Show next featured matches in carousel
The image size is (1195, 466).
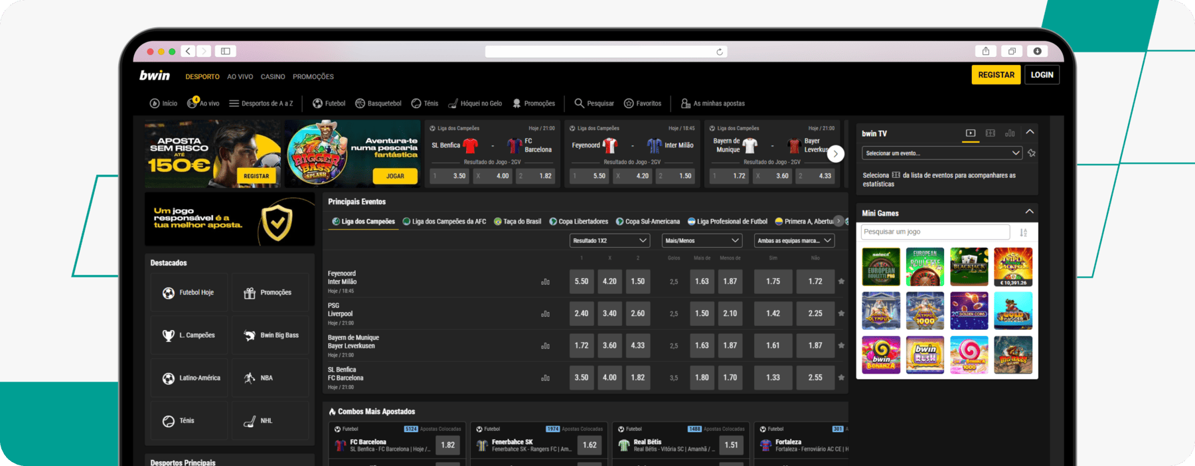(x=836, y=153)
